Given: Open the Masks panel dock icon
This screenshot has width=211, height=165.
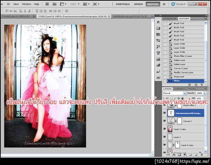Looking at the screenshot, I should point(158,28).
